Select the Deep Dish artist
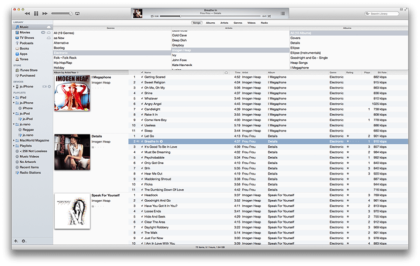Viewport: 420px width, 266px height. [x=179, y=40]
